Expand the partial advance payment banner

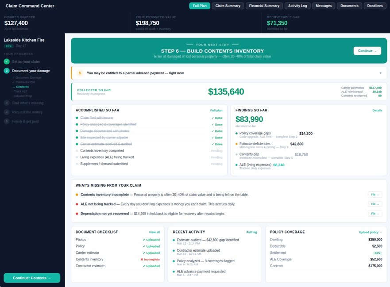coord(382,73)
